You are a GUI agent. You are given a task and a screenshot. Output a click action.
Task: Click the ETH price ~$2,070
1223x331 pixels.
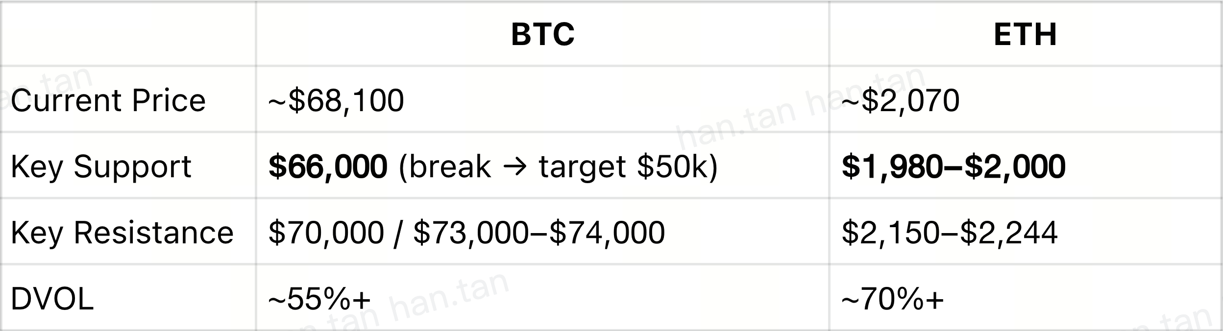(x=901, y=101)
